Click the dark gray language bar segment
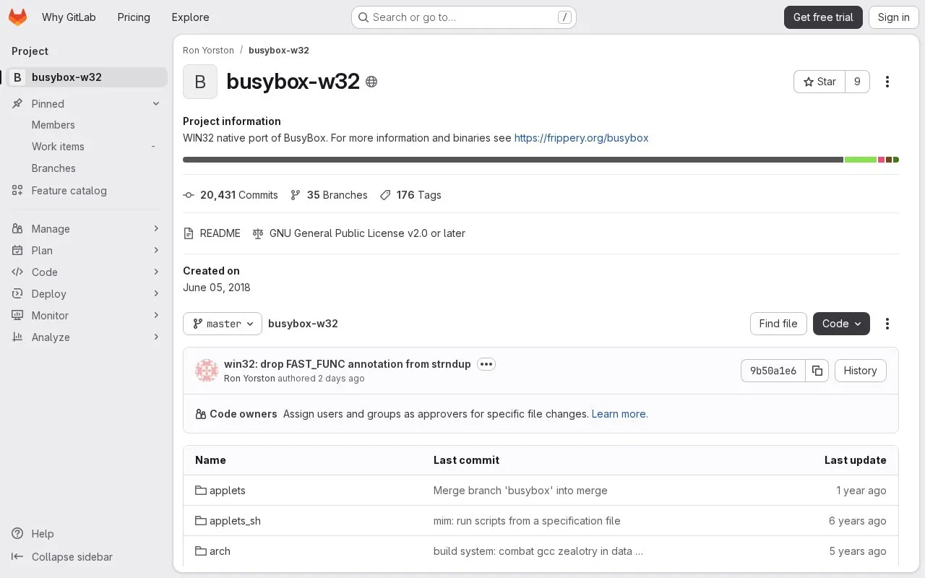The image size is (925, 578). 513,160
